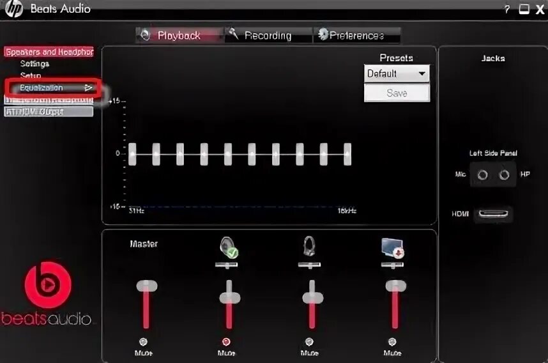
Task: Open Settings under Speakers and Headphones
Action: [x=34, y=64]
